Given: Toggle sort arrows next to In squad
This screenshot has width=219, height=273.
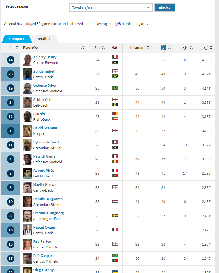Looking at the screenshot, I should (147, 48).
